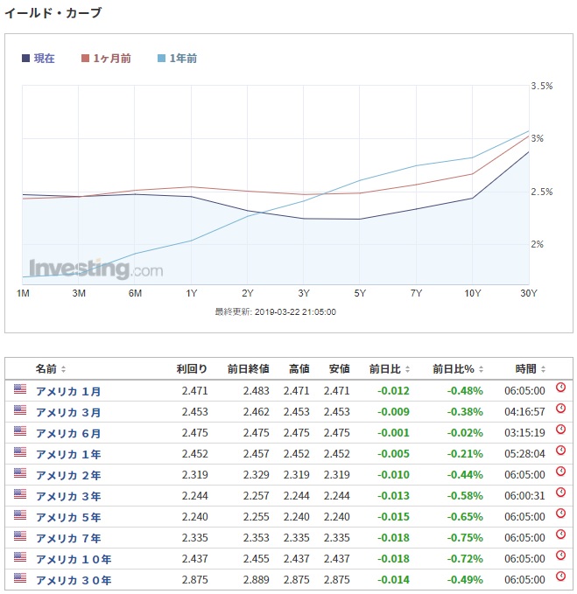The height and width of the screenshot is (594, 577).
Task: Click the 10Y label on chart axis
Action: [x=472, y=293]
